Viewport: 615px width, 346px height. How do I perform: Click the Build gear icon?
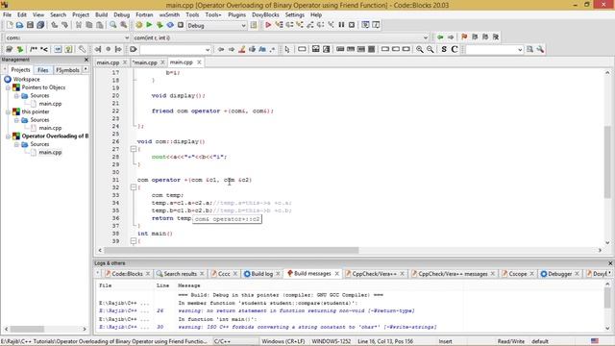point(138,25)
